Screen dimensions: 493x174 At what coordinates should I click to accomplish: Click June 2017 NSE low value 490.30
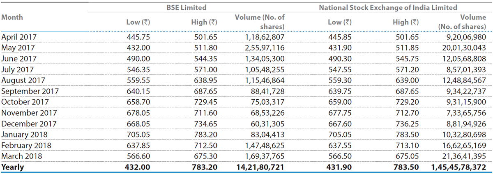(x=339, y=59)
